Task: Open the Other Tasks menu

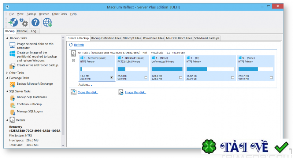Action: [x=59, y=14]
